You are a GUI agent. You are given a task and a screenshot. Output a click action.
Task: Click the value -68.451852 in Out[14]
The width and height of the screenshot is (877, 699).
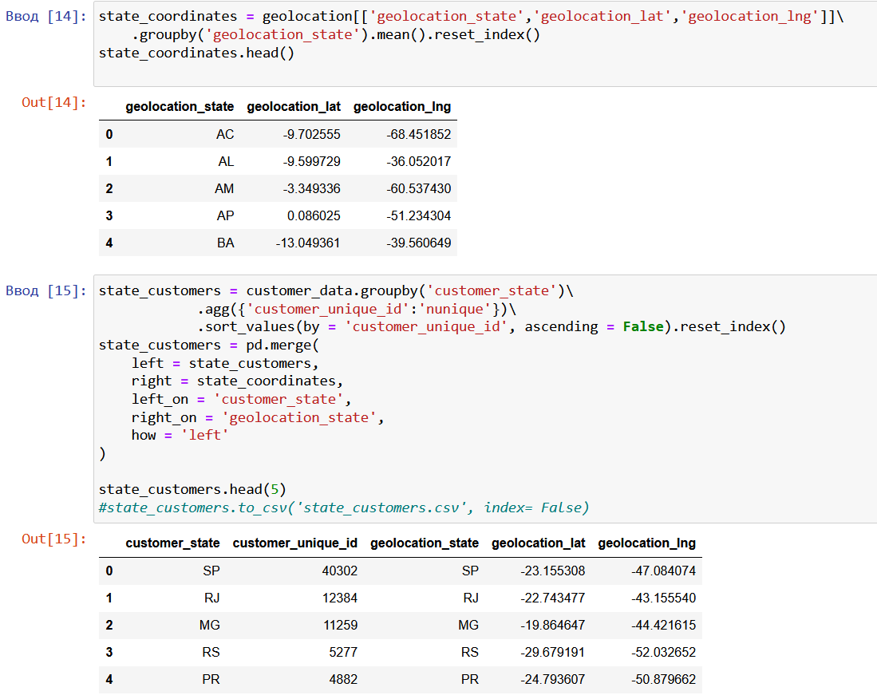tap(418, 134)
